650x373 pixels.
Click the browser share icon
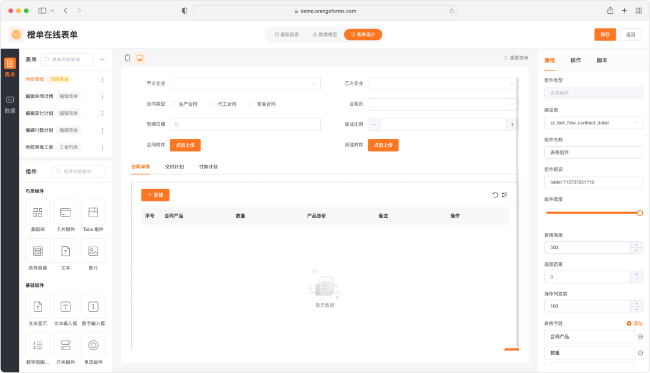[610, 11]
